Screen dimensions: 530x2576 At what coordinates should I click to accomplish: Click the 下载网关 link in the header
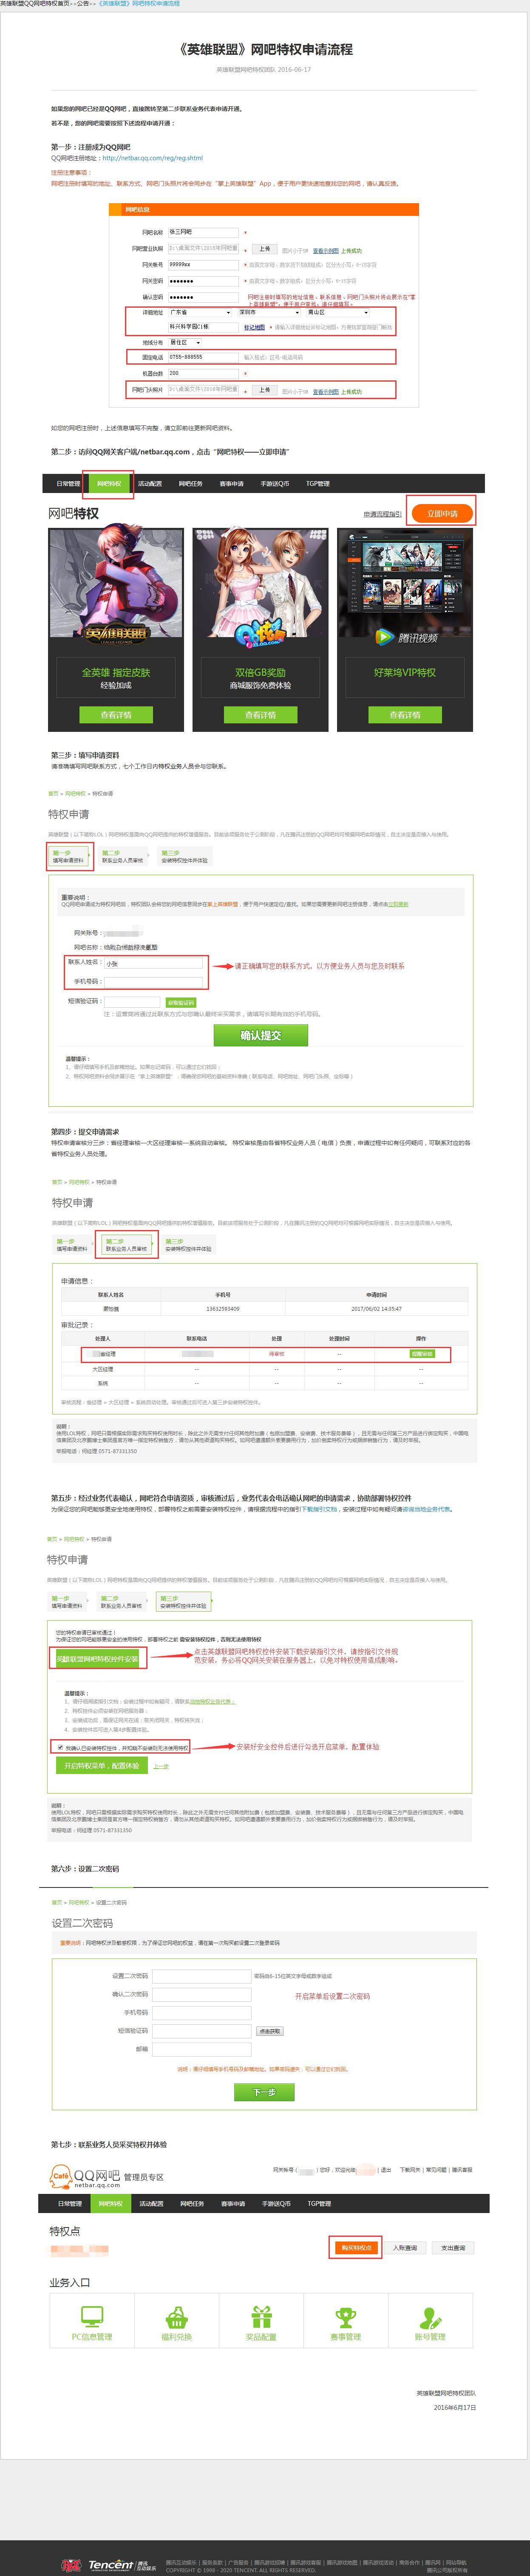410,2170
